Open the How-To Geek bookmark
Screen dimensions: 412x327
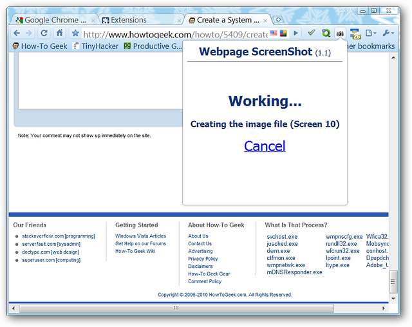tap(40, 46)
